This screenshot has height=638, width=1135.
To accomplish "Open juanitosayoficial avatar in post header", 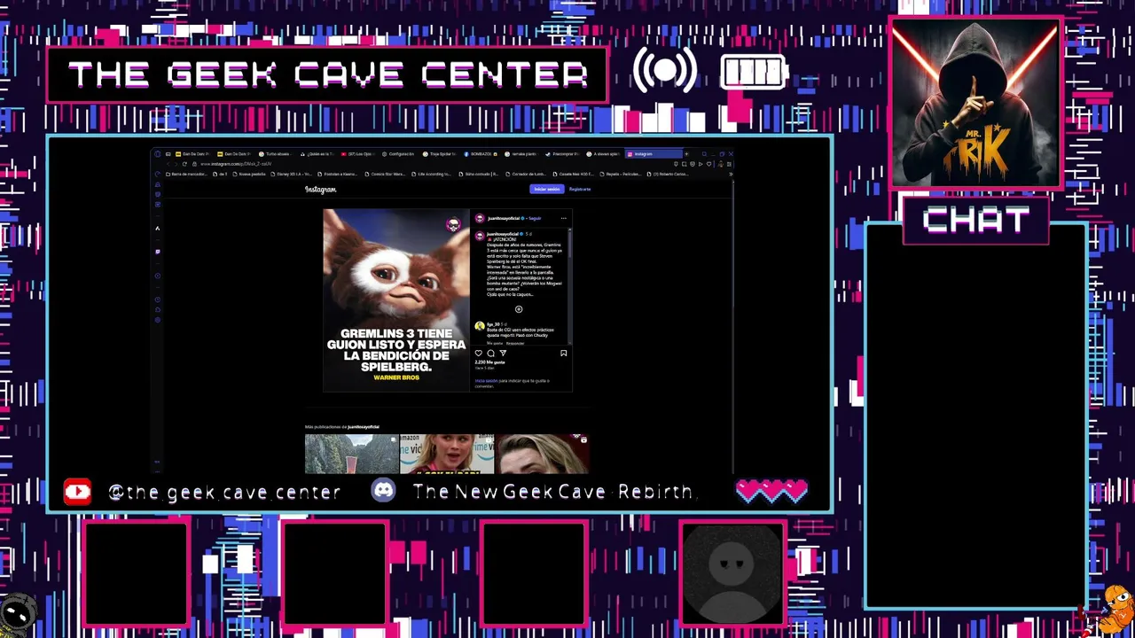I will [480, 218].
